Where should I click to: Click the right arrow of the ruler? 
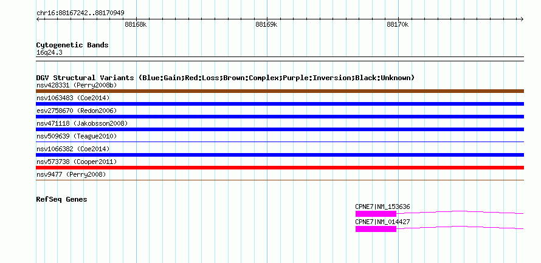point(522,19)
